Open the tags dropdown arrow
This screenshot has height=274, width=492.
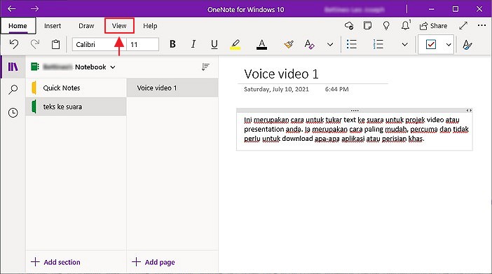coord(449,45)
